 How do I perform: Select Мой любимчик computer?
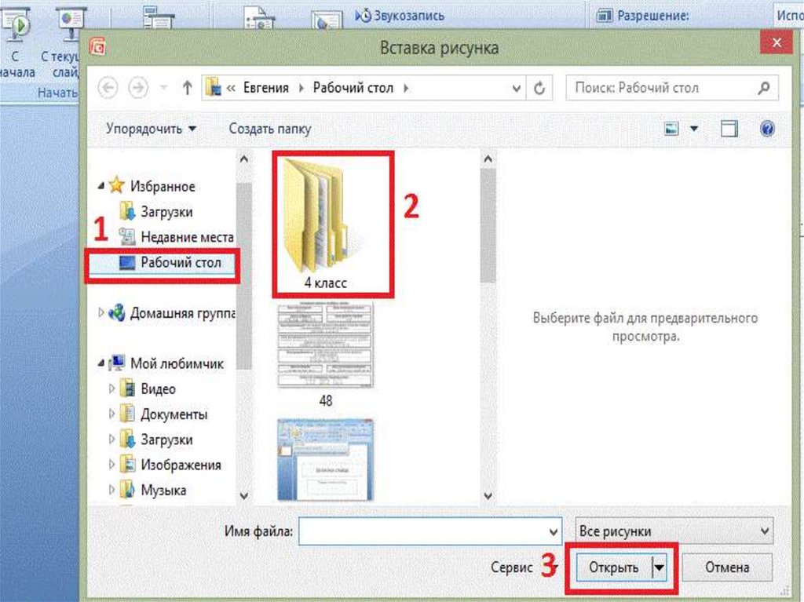(177, 363)
